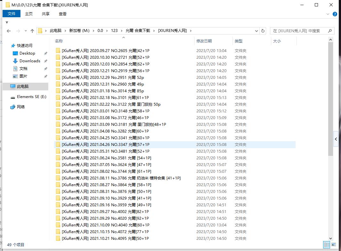The width and height of the screenshot is (341, 251).
Task: Select folder icon of No.3929 row
Action: point(58,198)
